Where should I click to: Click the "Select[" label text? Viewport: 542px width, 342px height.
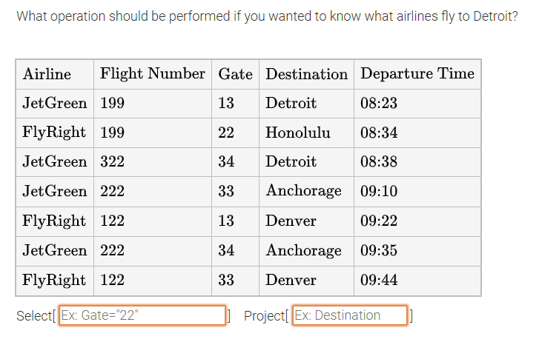tap(35, 316)
